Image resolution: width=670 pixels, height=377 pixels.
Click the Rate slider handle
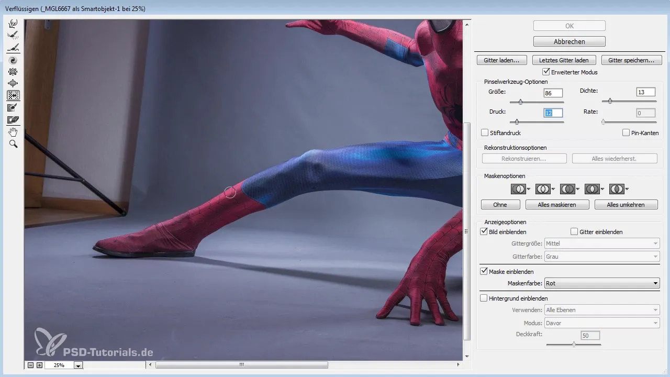coord(603,121)
